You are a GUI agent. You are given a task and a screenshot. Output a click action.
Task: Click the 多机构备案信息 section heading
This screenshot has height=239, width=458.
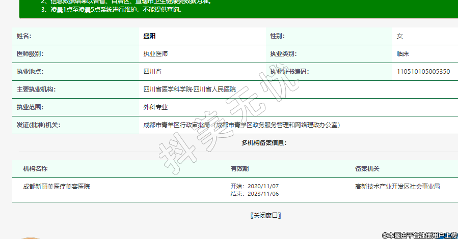[x=264, y=143]
